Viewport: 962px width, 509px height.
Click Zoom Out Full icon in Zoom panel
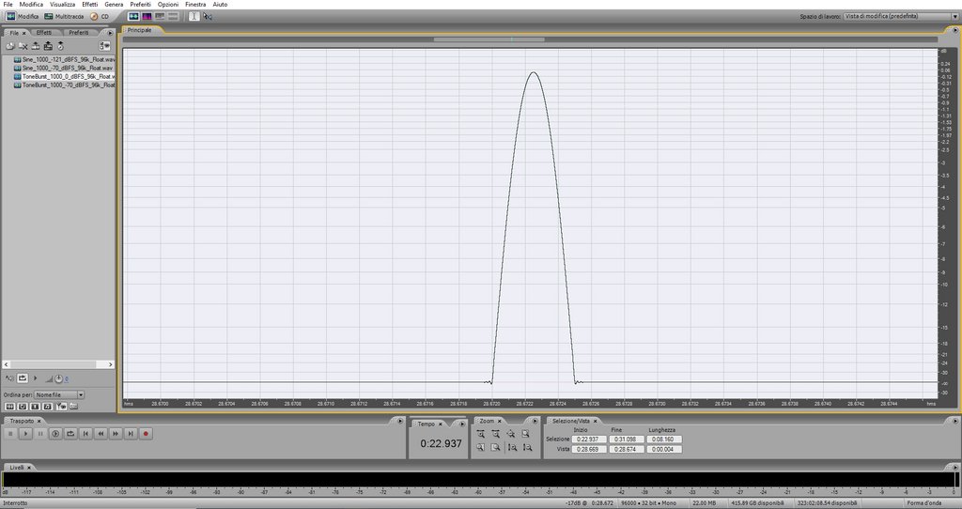[510, 434]
